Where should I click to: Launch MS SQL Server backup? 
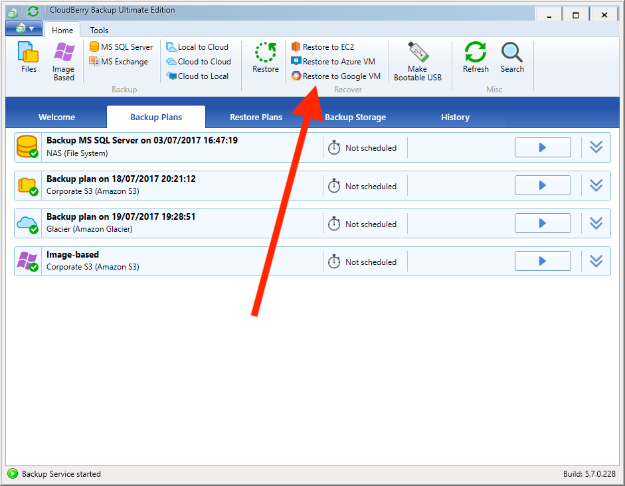click(121, 47)
